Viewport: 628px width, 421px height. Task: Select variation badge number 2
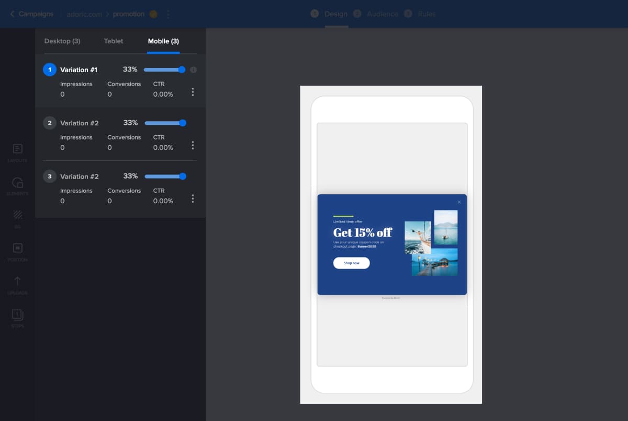(50, 123)
